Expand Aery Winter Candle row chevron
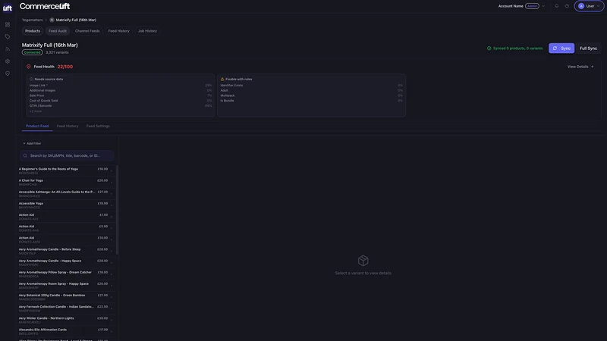This screenshot has width=607, height=341. 112,320
